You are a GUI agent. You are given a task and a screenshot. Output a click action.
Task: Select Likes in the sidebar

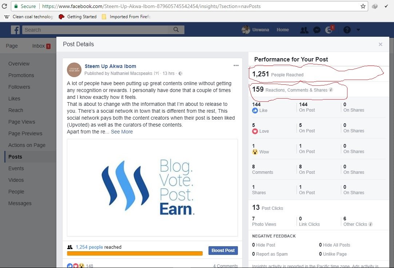(14, 99)
